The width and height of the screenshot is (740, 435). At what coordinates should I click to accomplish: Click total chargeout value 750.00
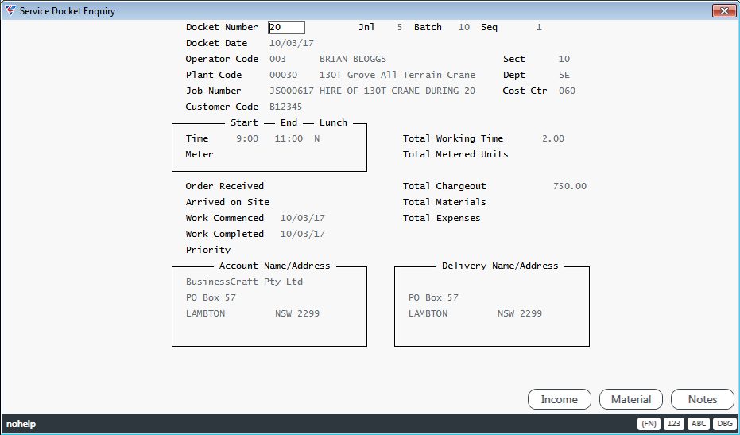(x=570, y=186)
